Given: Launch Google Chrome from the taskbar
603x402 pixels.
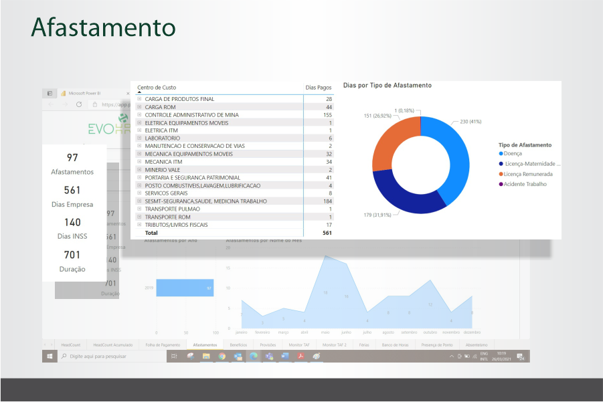Looking at the screenshot, I should point(222,357).
